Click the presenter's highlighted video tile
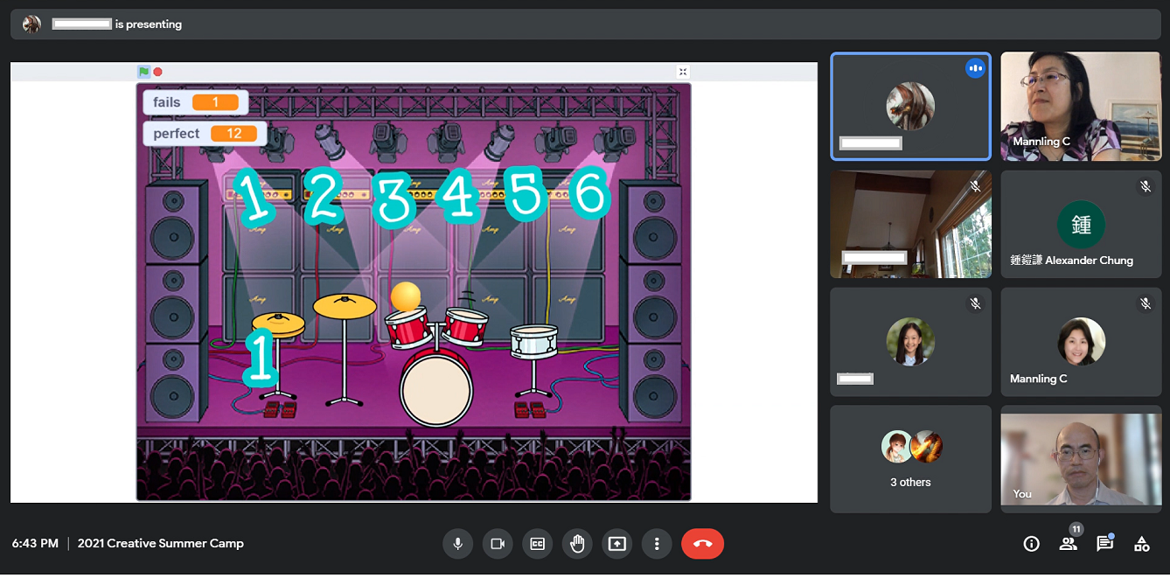 coord(910,107)
